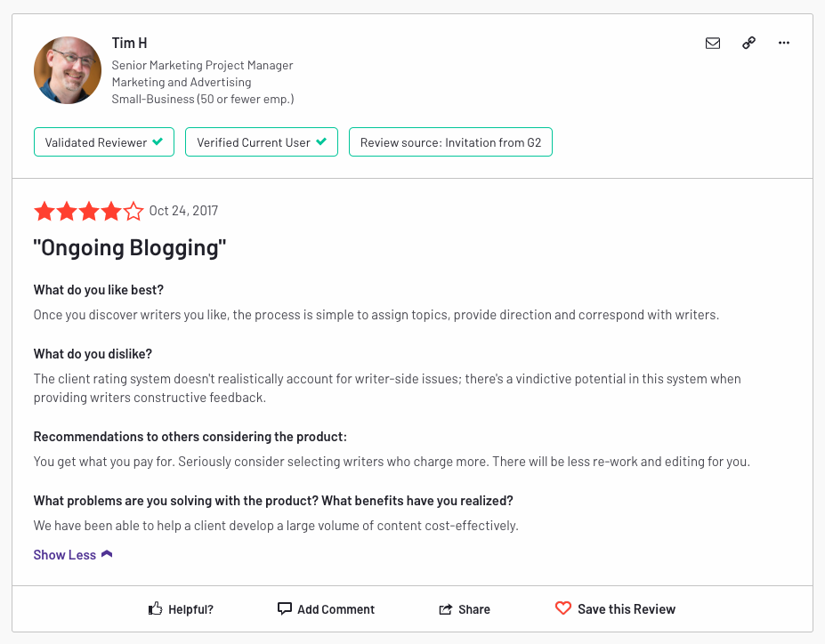This screenshot has height=644, width=825.
Task: Copy review link via chain icon
Action: pyautogui.click(x=748, y=43)
